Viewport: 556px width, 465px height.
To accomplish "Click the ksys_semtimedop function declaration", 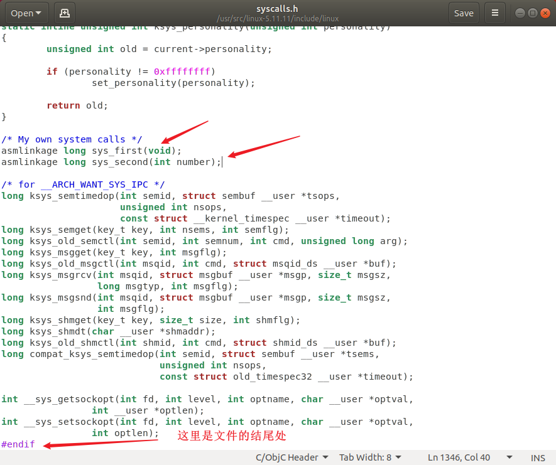I will 170,196.
